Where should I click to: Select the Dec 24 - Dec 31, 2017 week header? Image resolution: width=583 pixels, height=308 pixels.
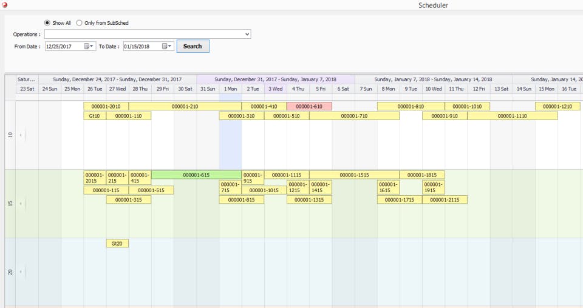pyautogui.click(x=117, y=79)
